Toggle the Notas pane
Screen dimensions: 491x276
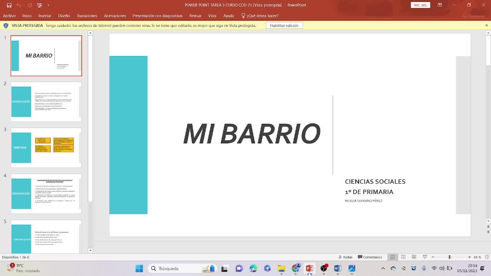pos(345,257)
